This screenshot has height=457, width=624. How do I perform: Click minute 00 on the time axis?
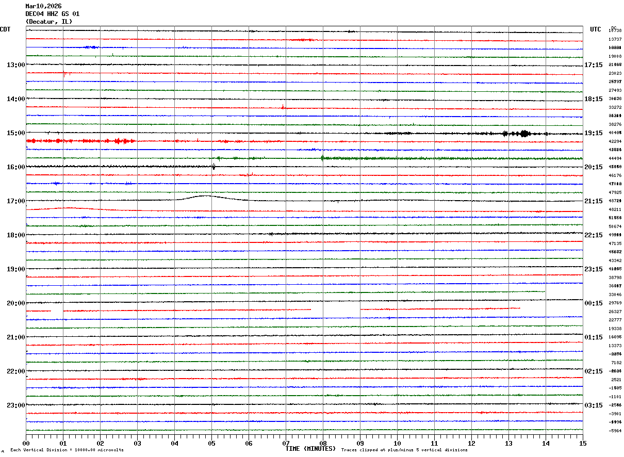(x=26, y=443)
